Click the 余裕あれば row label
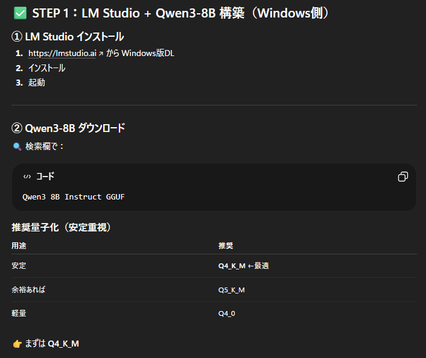This screenshot has height=358, width=426. [x=28, y=290]
